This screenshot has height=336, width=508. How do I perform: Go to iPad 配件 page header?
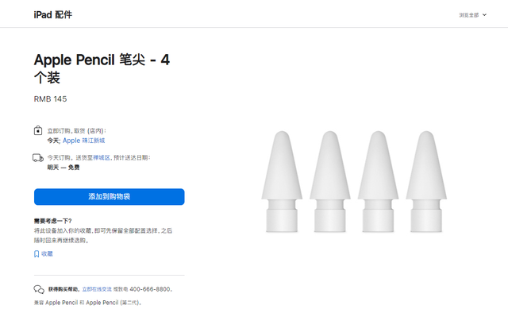(x=52, y=15)
